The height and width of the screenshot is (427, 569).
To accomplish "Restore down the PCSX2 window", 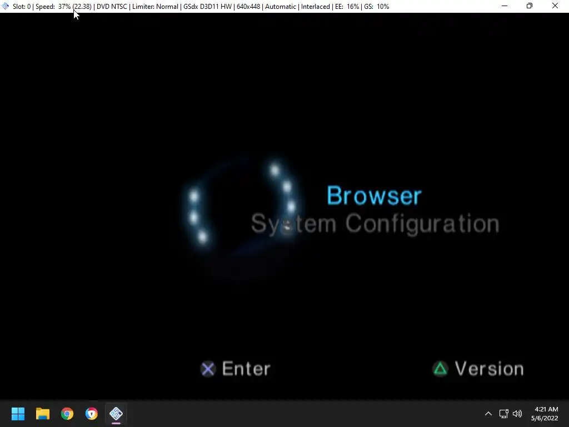I will (530, 6).
